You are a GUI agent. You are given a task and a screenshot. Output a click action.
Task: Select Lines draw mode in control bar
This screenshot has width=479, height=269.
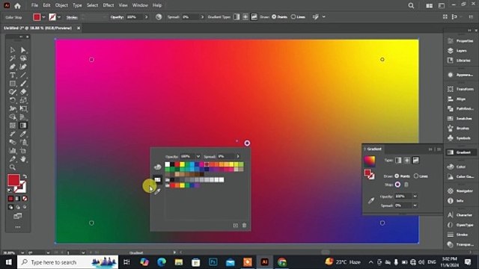coord(293,16)
